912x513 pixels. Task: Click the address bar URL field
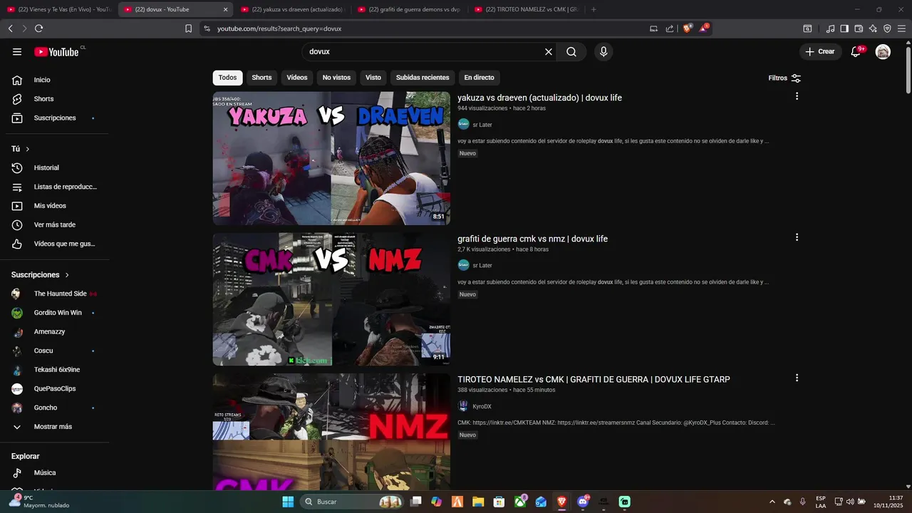pyautogui.click(x=427, y=28)
